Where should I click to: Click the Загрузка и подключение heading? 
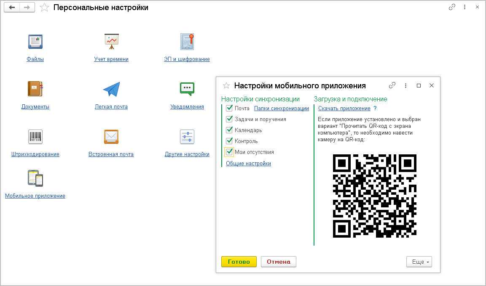[351, 99]
